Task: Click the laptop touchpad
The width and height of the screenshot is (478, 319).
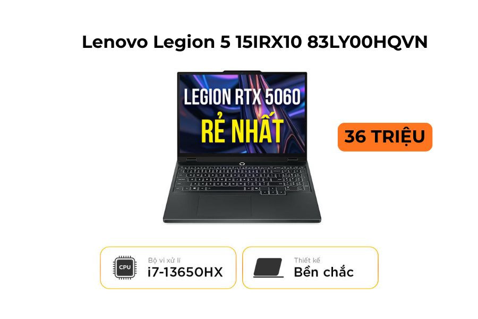Action: click(224, 206)
